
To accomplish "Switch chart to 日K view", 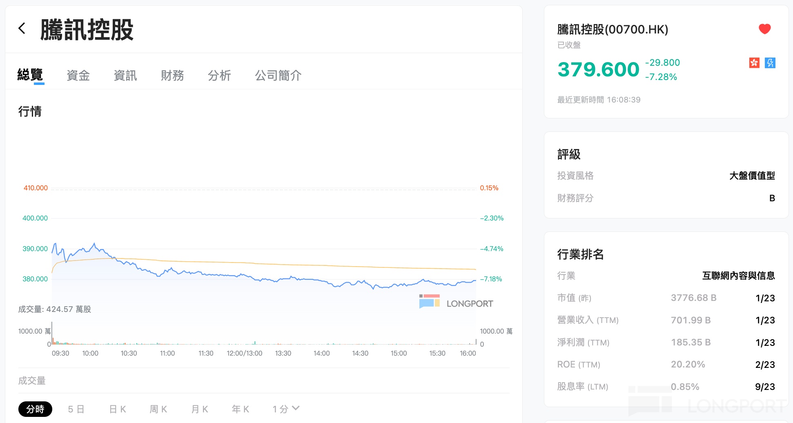I will tap(118, 409).
